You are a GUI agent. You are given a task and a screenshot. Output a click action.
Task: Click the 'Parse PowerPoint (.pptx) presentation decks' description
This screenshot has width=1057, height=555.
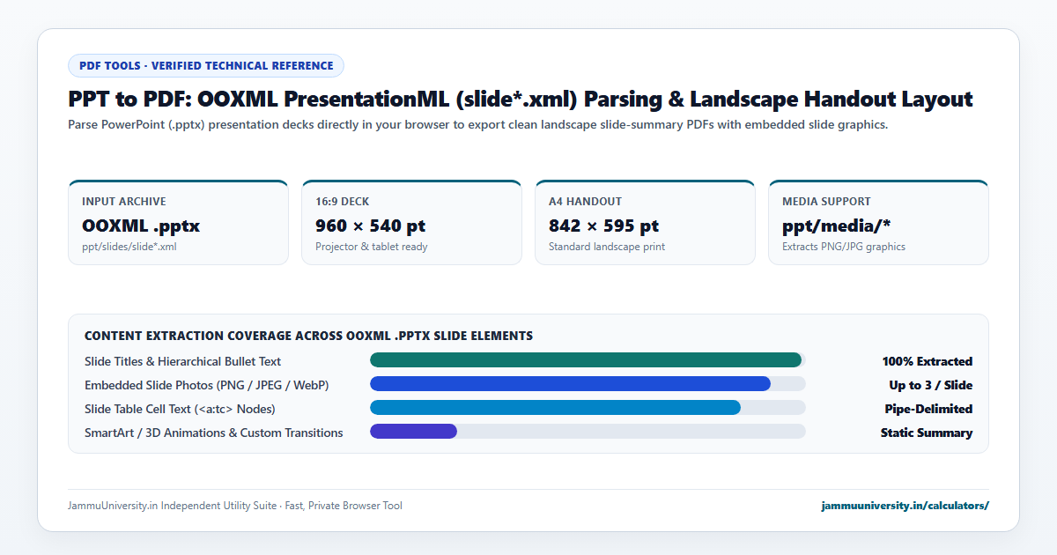(477, 125)
